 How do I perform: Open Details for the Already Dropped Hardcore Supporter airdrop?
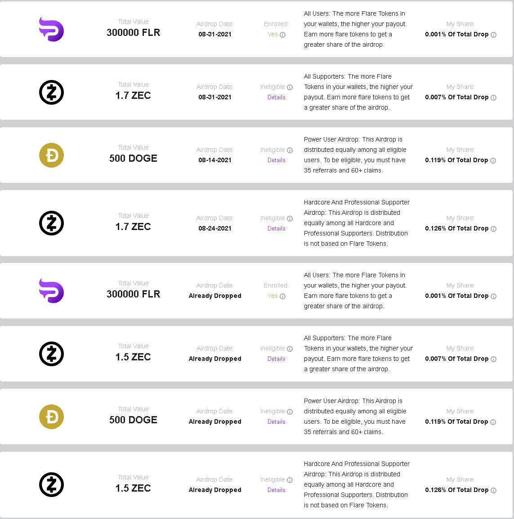click(x=276, y=490)
